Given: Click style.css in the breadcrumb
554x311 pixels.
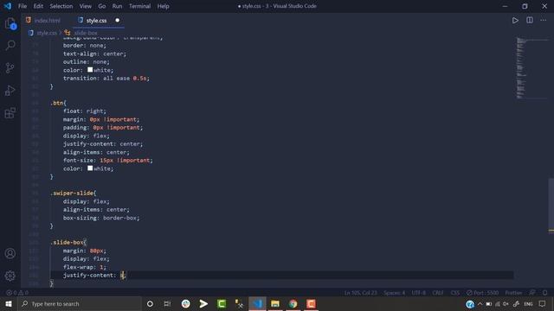Looking at the screenshot, I should tap(47, 33).
